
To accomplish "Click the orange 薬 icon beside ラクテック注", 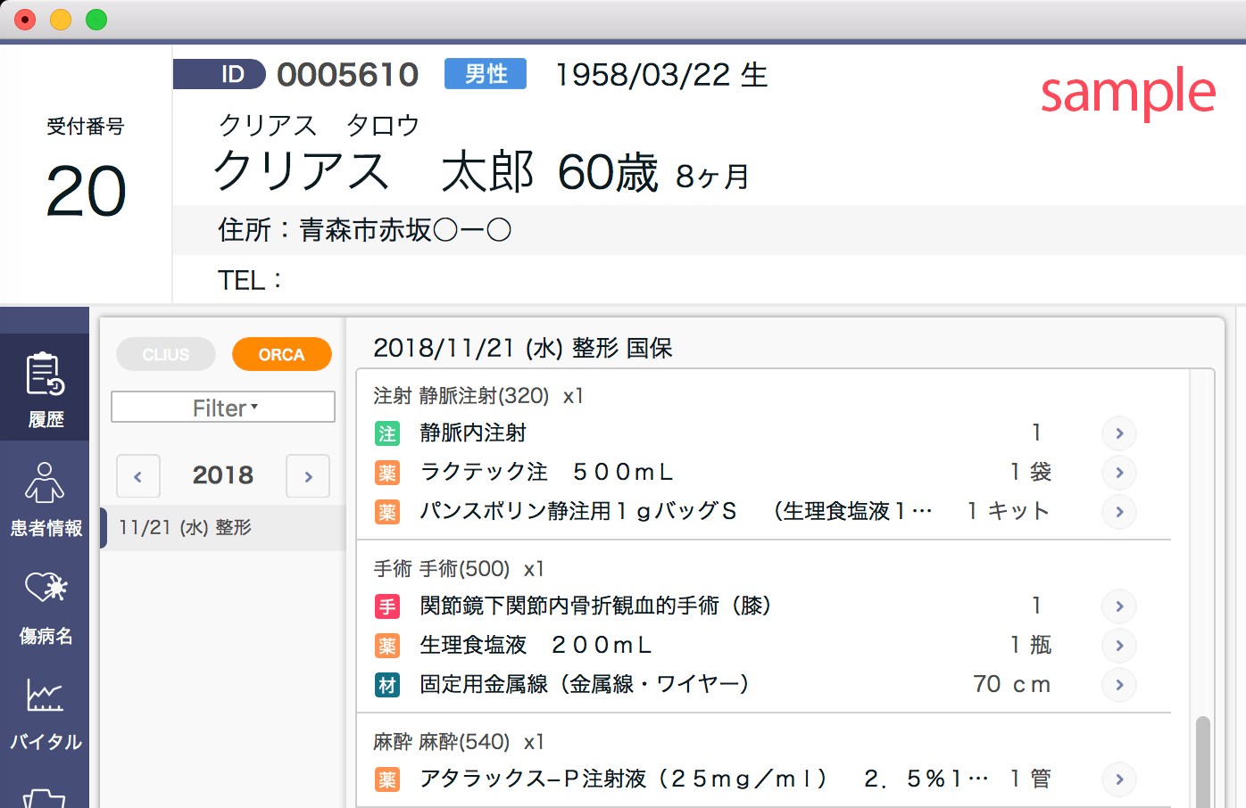I will (387, 473).
